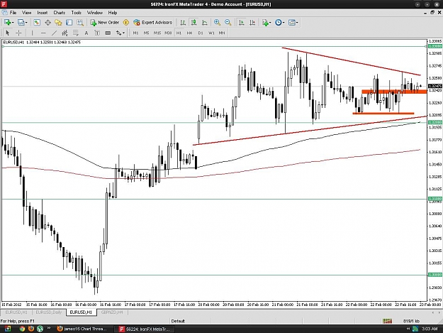
Task: Open the Window menu
Action: [x=95, y=13]
